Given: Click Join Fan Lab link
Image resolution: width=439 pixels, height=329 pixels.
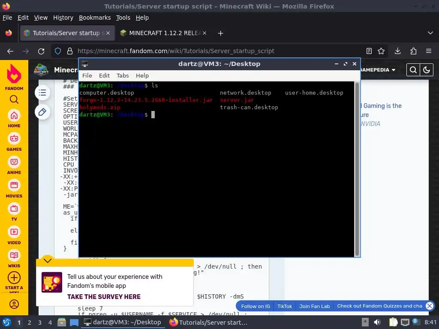Looking at the screenshot, I should (x=314, y=306).
